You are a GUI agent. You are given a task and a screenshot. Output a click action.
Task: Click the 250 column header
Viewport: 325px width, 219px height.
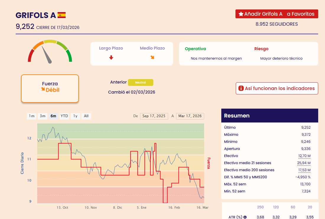pyautogui.click(x=260, y=207)
